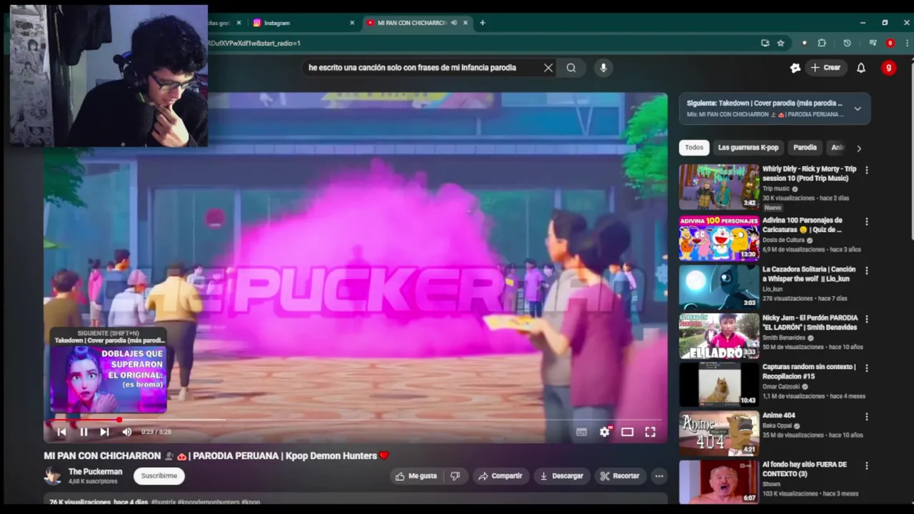Click the magnifier search button
The image size is (914, 514).
[571, 68]
